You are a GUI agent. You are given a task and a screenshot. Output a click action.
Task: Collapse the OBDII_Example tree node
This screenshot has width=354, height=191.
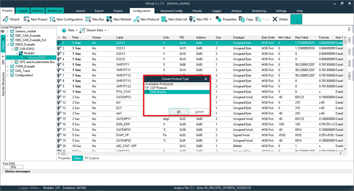point(8,45)
